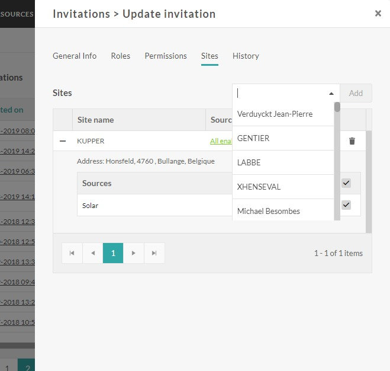Screen dimensions: 390x371
Task: Select the Sites tab
Action: [209, 56]
